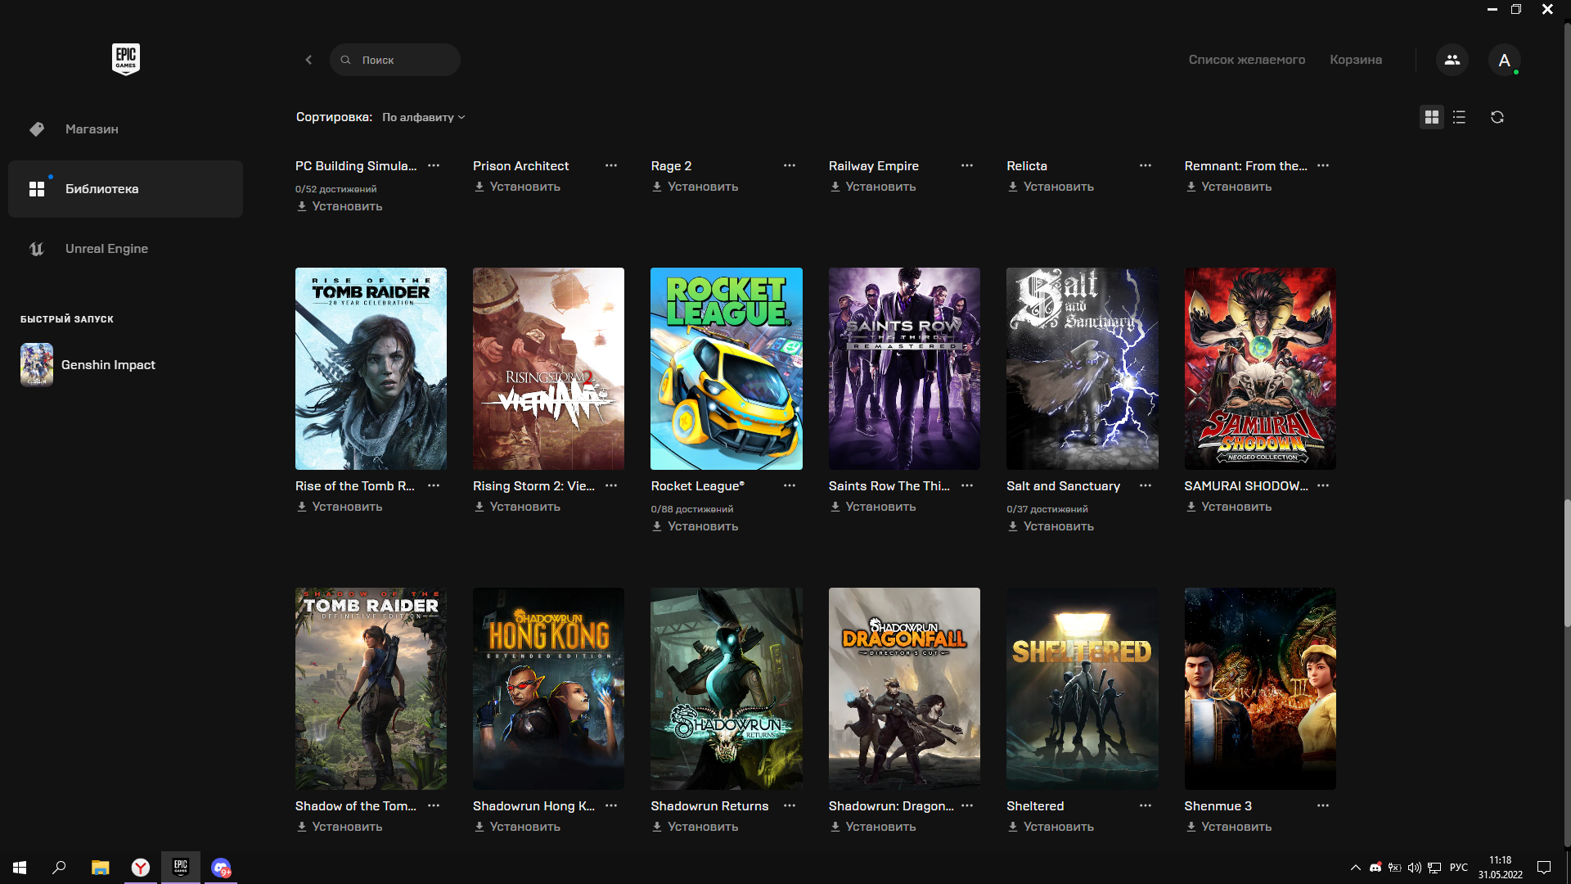Open Yandex Browser from taskbar

[141, 868]
